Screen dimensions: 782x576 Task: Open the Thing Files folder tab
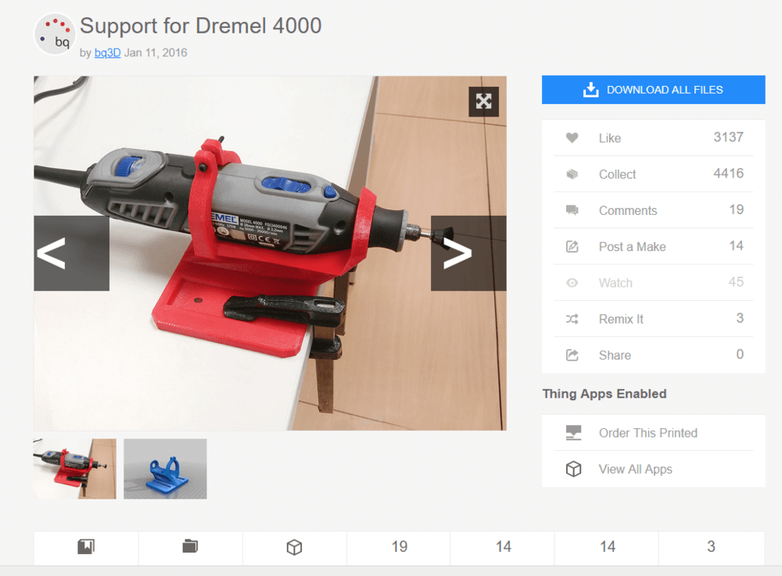click(x=190, y=548)
